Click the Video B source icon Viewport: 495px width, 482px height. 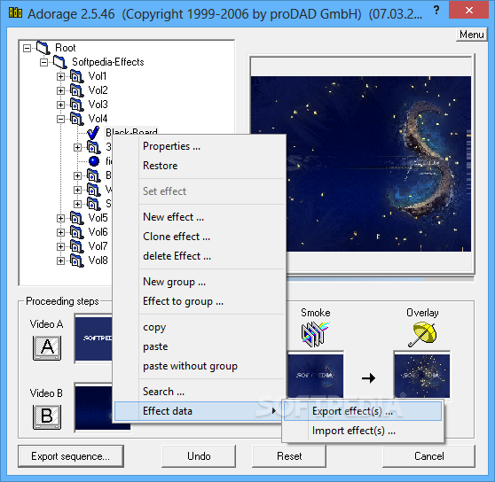(47, 416)
